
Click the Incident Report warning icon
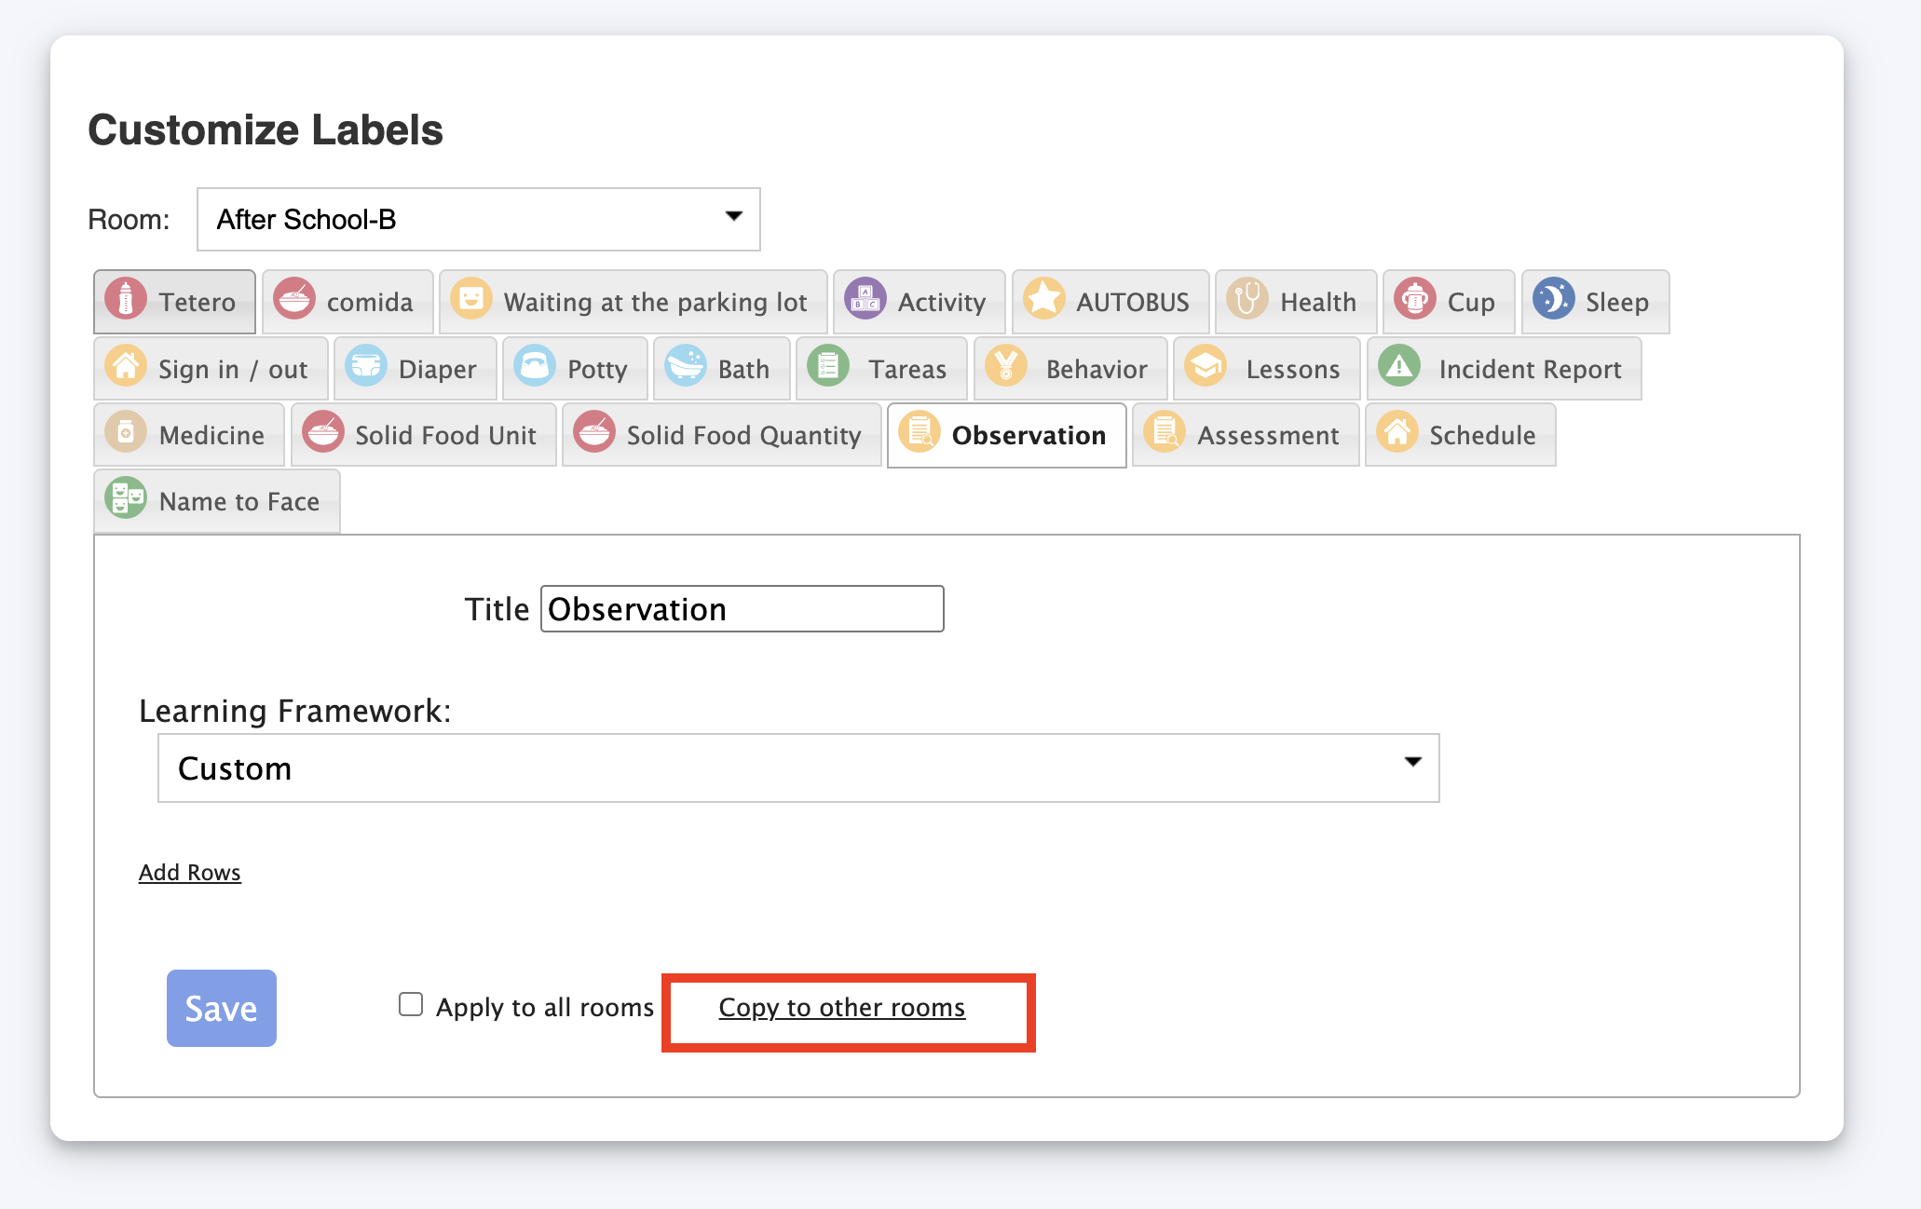coord(1399,367)
